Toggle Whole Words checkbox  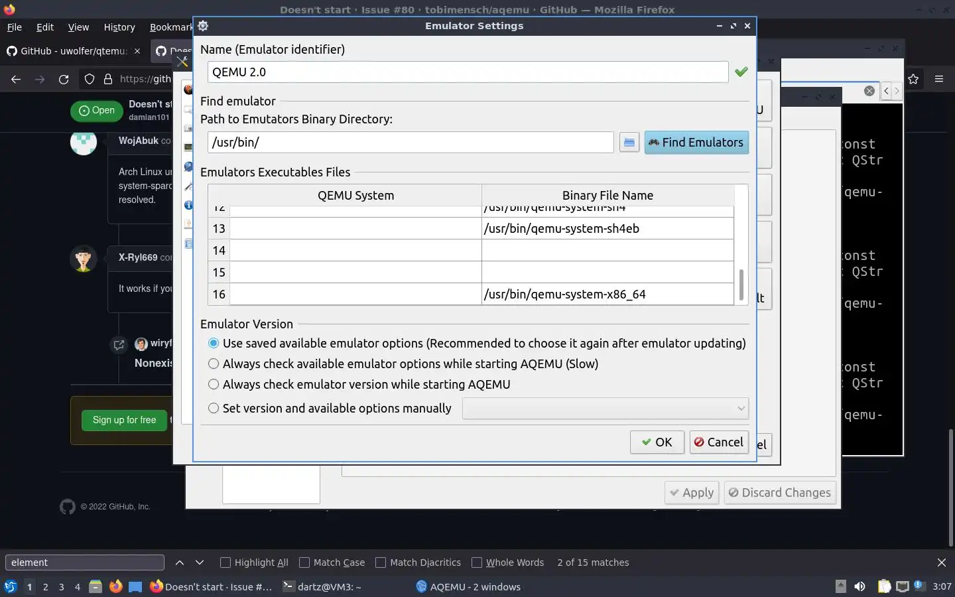tap(477, 563)
